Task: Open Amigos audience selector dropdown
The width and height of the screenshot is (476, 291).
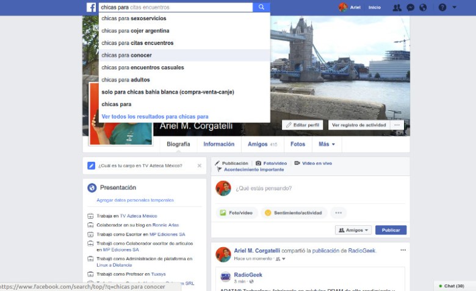Action: click(x=353, y=230)
